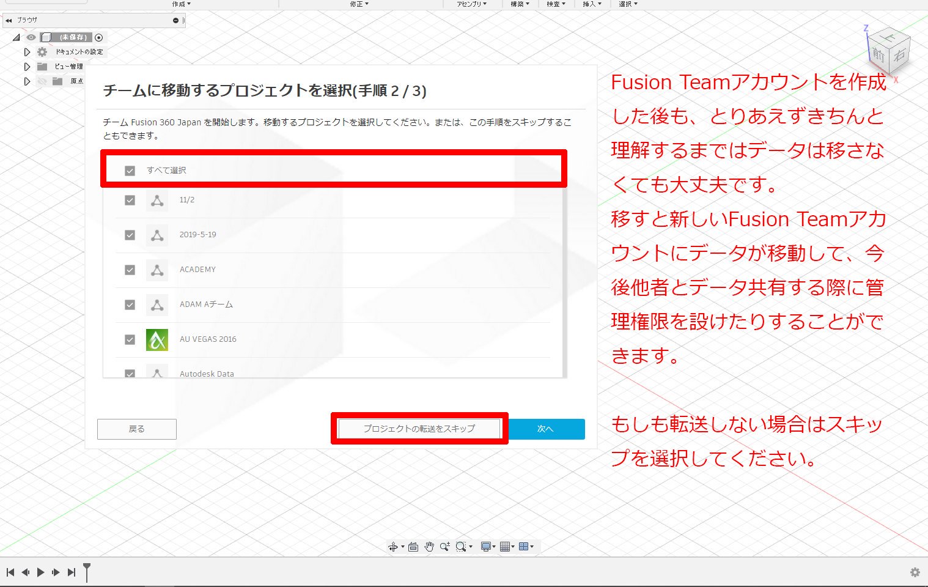Screen dimensions: 928x587
Task: Uncheck the すべて選択 checkbox
Action: [x=129, y=170]
